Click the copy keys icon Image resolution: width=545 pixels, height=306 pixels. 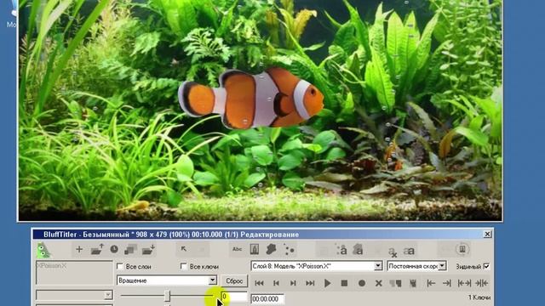(395, 283)
